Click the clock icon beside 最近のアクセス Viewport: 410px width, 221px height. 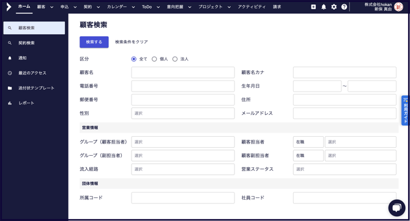coord(10,73)
